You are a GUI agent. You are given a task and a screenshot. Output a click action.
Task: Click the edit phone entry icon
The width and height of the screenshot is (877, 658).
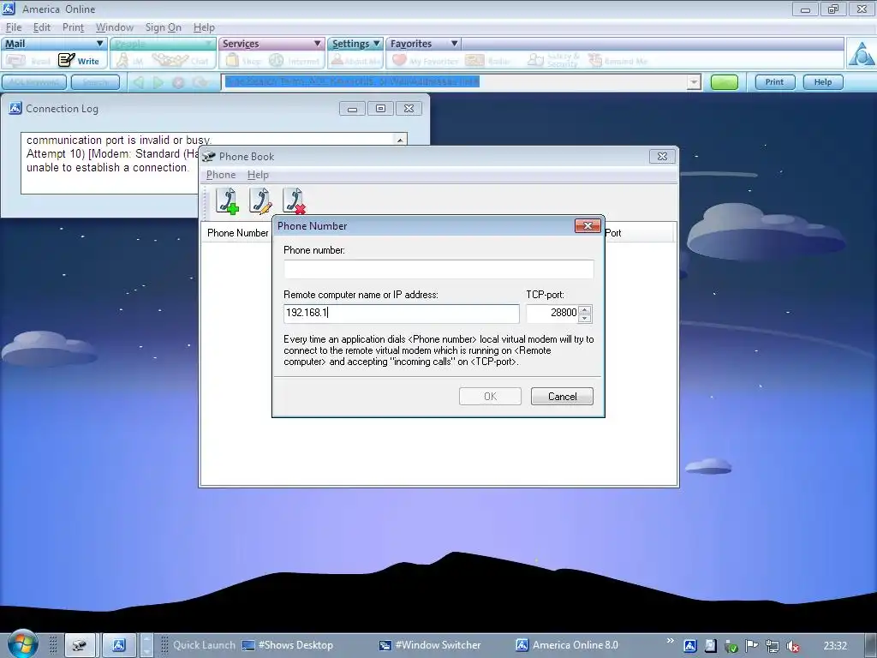[260, 200]
